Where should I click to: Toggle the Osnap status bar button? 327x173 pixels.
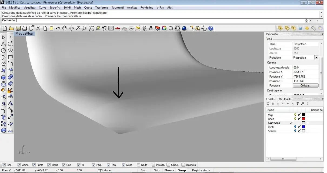[182, 170]
